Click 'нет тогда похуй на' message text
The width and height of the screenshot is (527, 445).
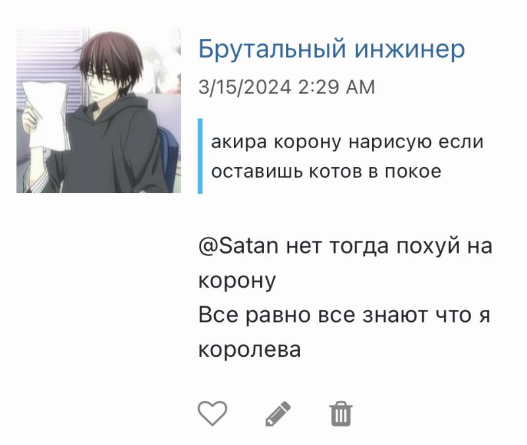(x=389, y=246)
